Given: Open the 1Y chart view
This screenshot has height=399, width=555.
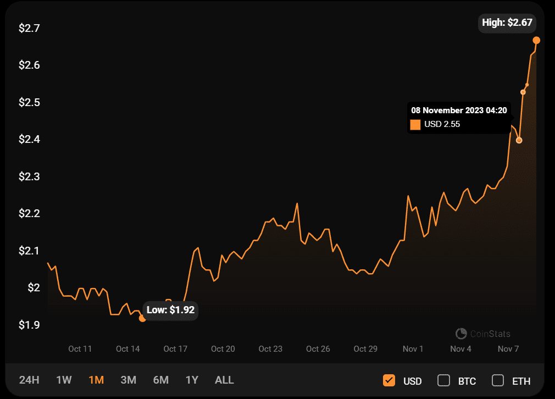Looking at the screenshot, I should pos(192,380).
